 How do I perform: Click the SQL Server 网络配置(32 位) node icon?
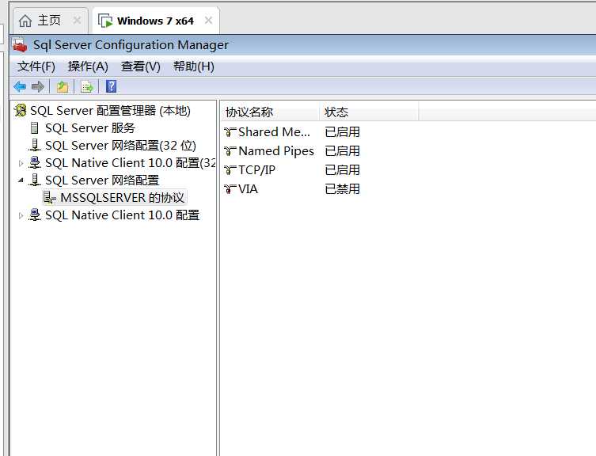[35, 146]
